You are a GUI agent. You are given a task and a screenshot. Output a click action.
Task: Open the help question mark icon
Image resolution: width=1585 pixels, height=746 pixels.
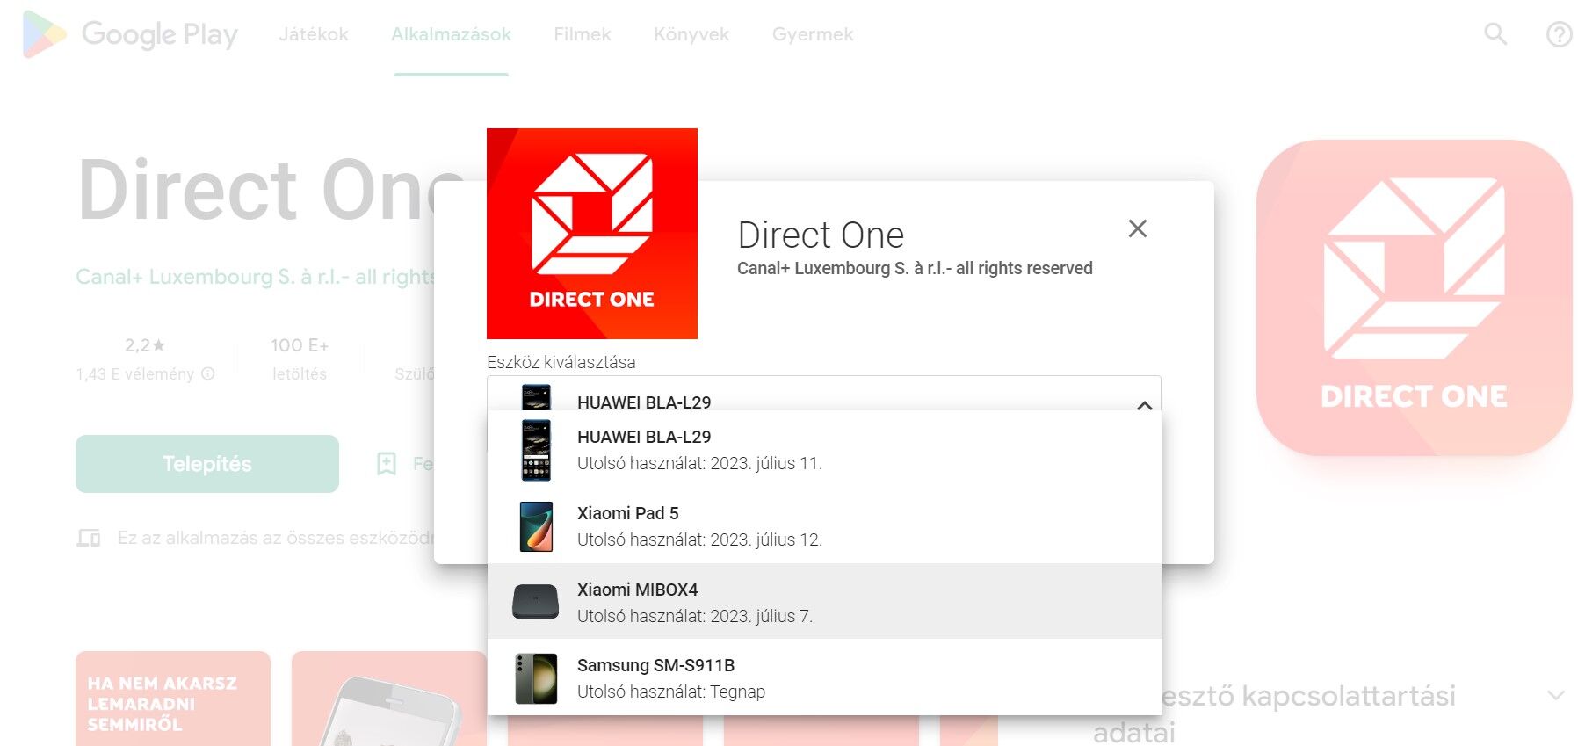point(1560,34)
